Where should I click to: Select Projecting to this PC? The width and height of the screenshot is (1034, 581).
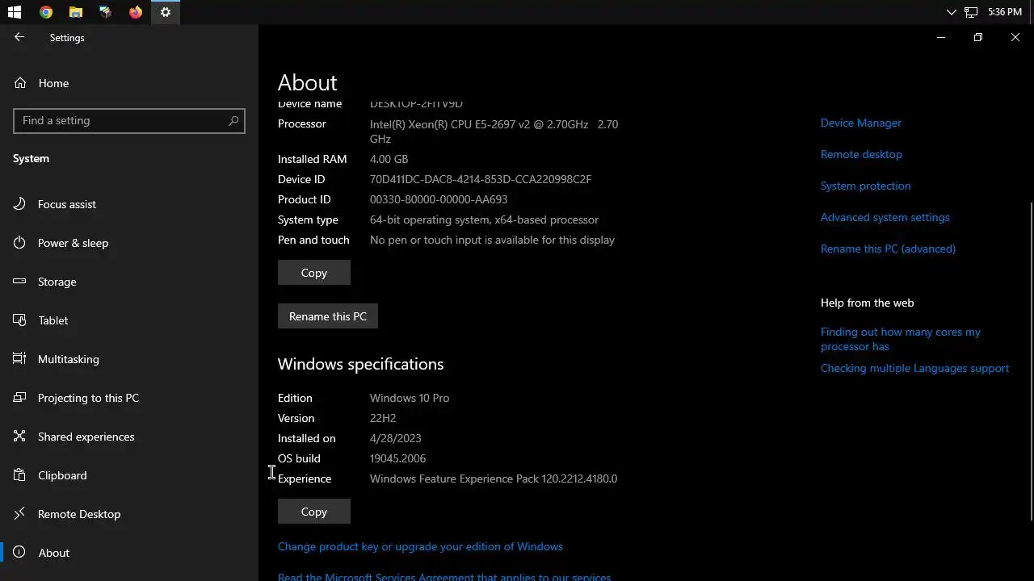click(x=129, y=398)
